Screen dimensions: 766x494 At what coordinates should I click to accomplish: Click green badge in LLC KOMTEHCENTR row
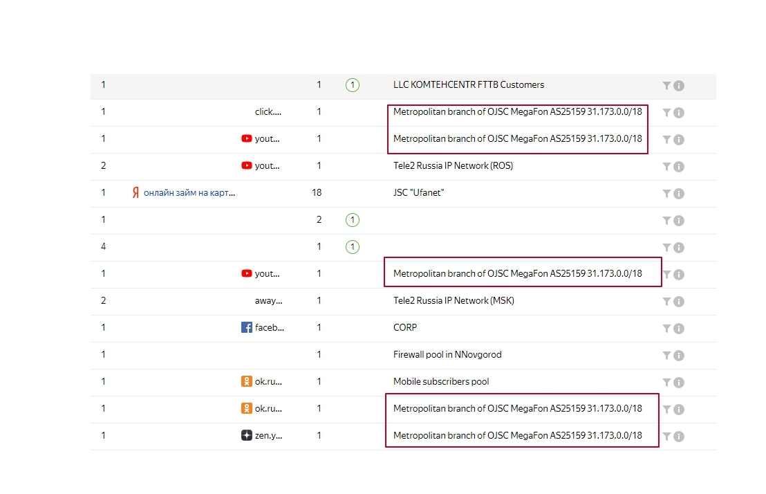tap(353, 85)
